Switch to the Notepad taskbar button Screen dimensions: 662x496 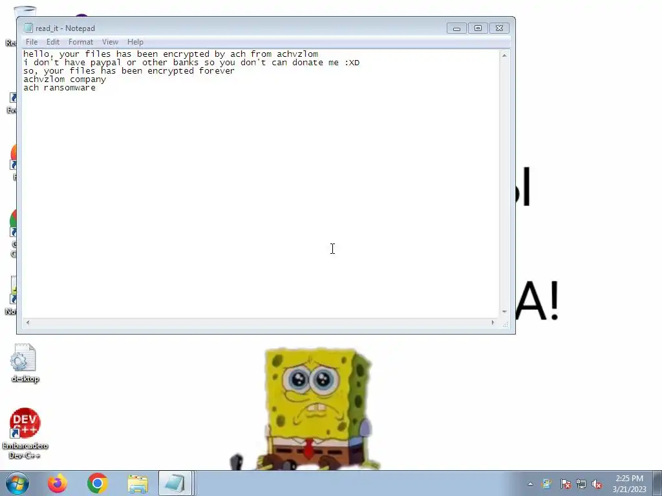175,483
